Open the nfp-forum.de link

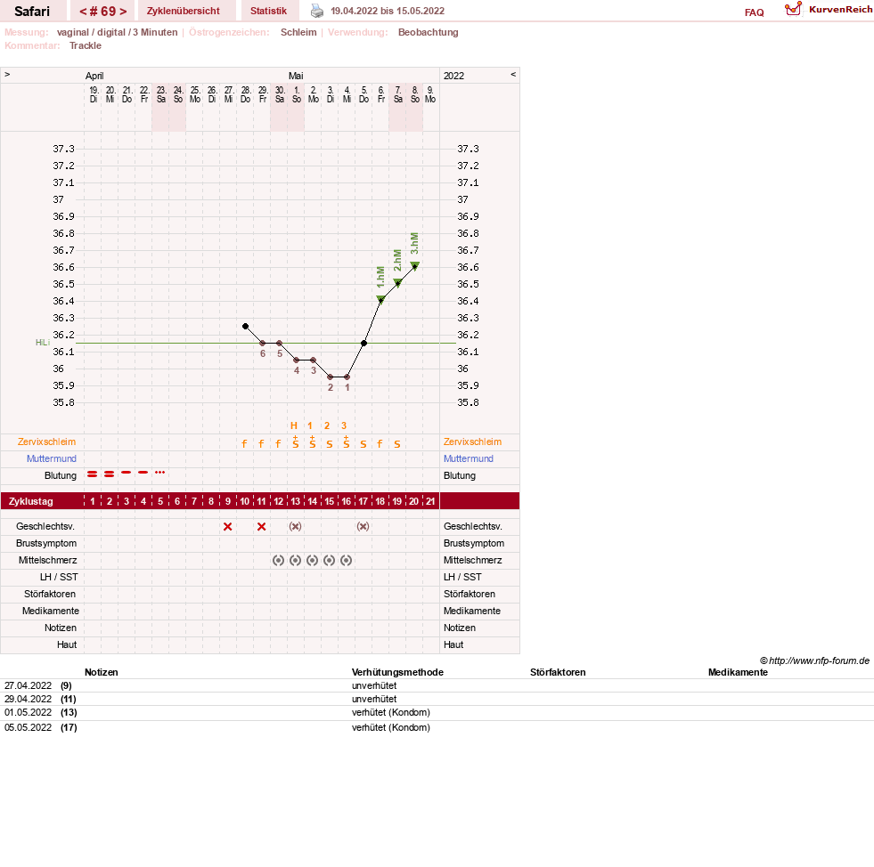pyautogui.click(x=814, y=661)
